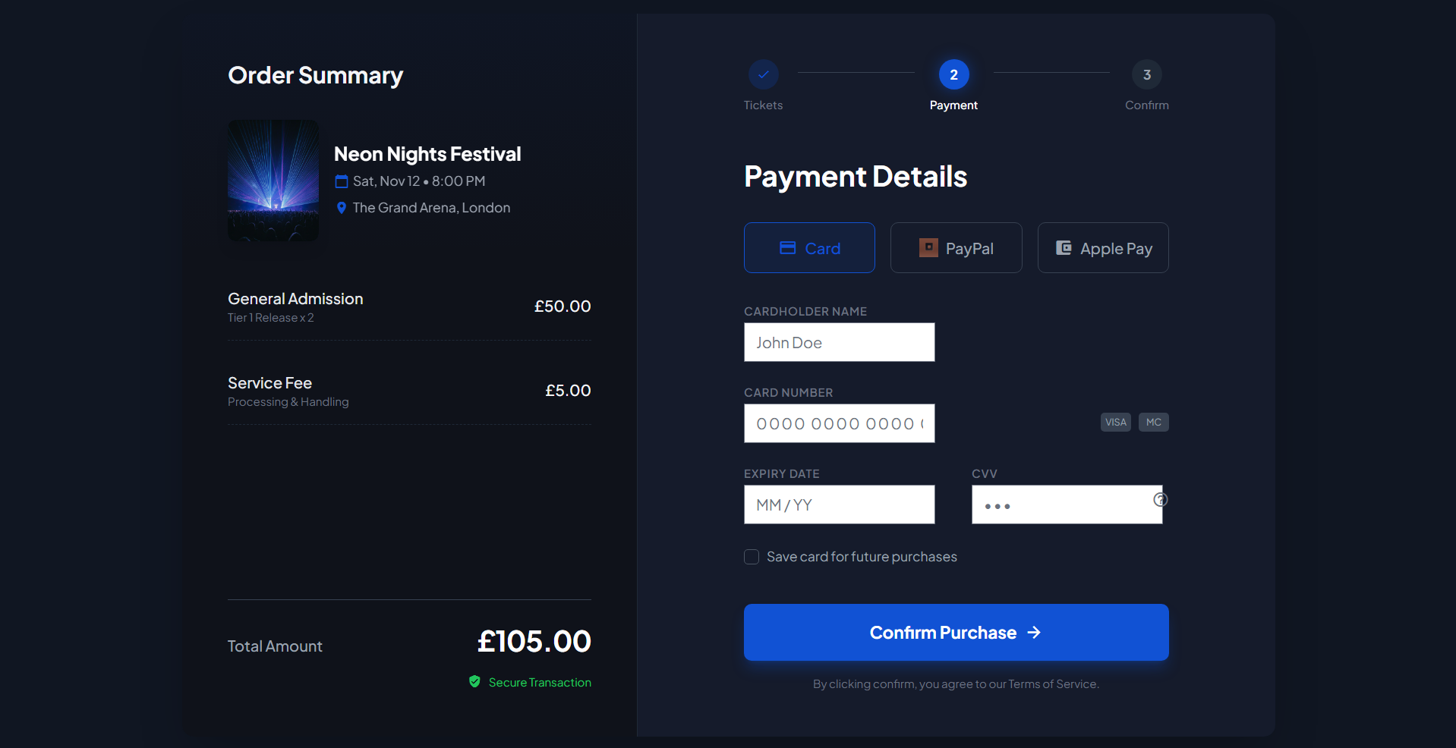Click the calendar icon beside the event date
The width and height of the screenshot is (1456, 748).
340,181
